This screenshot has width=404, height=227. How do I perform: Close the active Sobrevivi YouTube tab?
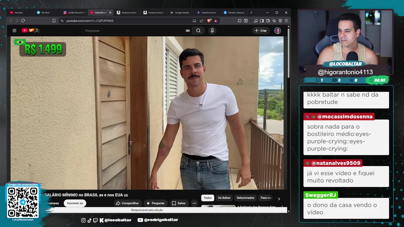(110, 13)
